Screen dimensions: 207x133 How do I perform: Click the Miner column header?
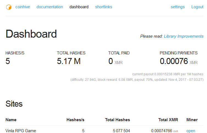[x=192, y=120]
